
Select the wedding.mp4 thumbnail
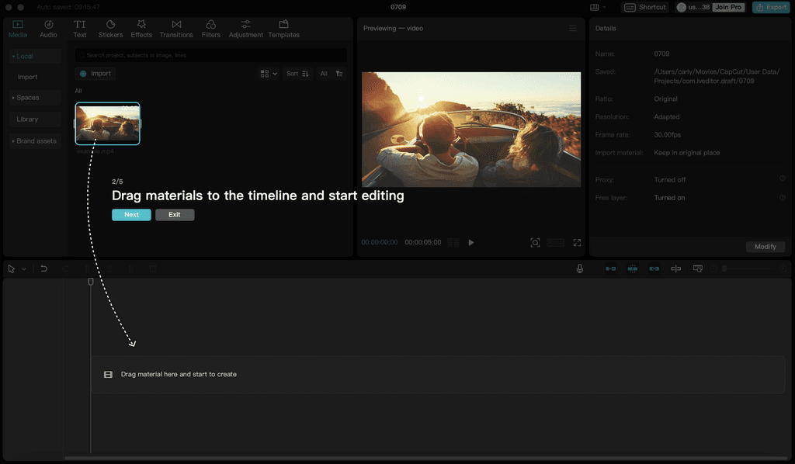click(x=107, y=123)
